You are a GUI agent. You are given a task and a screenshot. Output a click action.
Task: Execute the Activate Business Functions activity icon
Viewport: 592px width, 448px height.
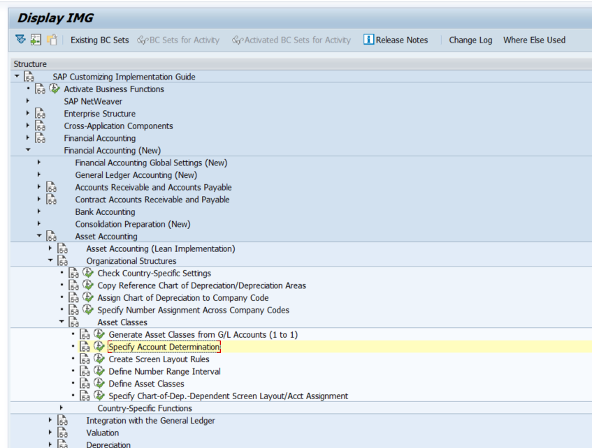55,89
